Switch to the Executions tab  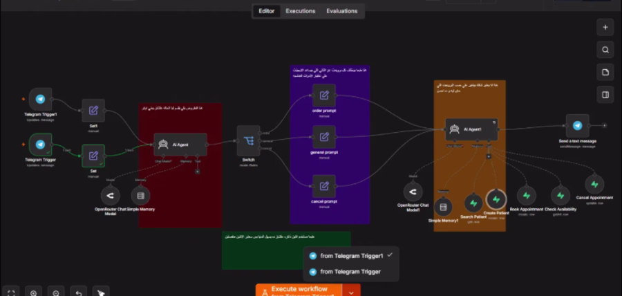coord(301,11)
